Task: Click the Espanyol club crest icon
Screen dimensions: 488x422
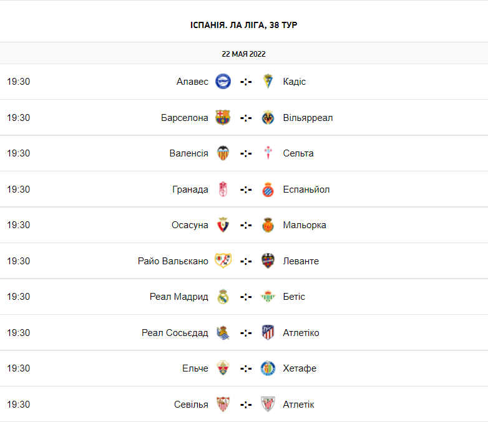Action: (x=268, y=189)
